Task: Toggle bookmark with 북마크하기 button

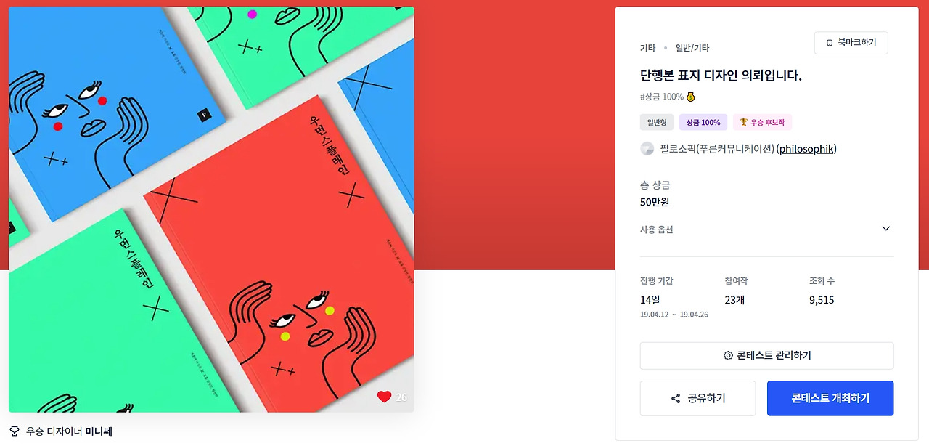Action: 851,43
